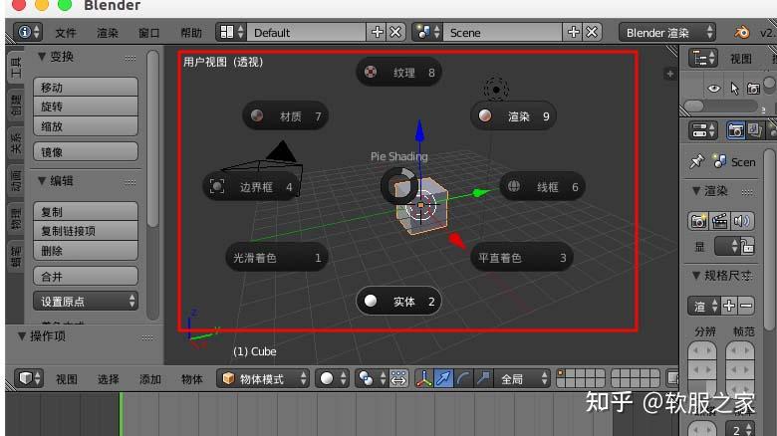777x436 pixels.
Task: Open the properties editor type selector
Action: coord(703,130)
